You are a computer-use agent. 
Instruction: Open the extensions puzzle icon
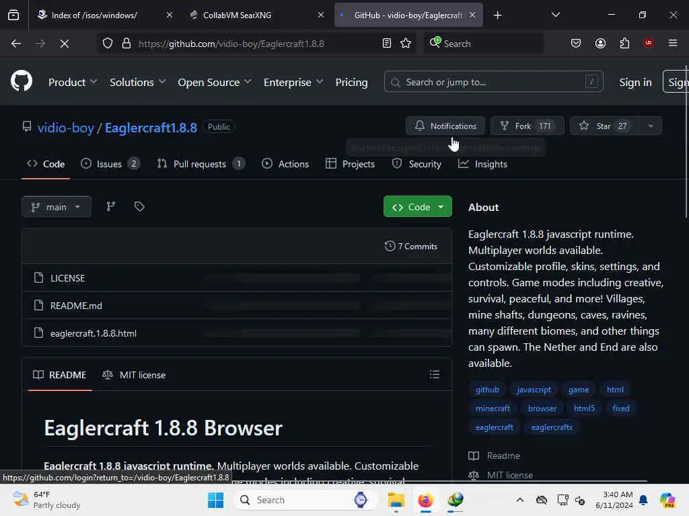624,44
